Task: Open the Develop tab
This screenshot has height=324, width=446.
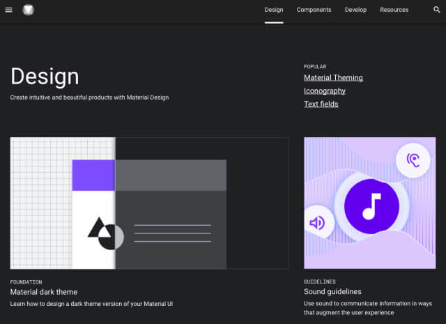Action: click(x=355, y=10)
